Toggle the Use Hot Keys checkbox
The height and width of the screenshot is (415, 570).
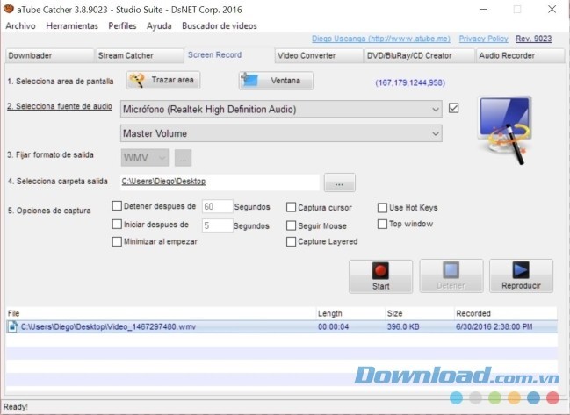(x=382, y=208)
